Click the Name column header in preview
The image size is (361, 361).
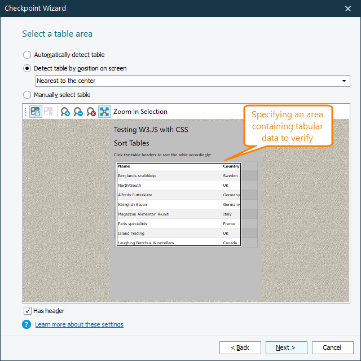124,166
